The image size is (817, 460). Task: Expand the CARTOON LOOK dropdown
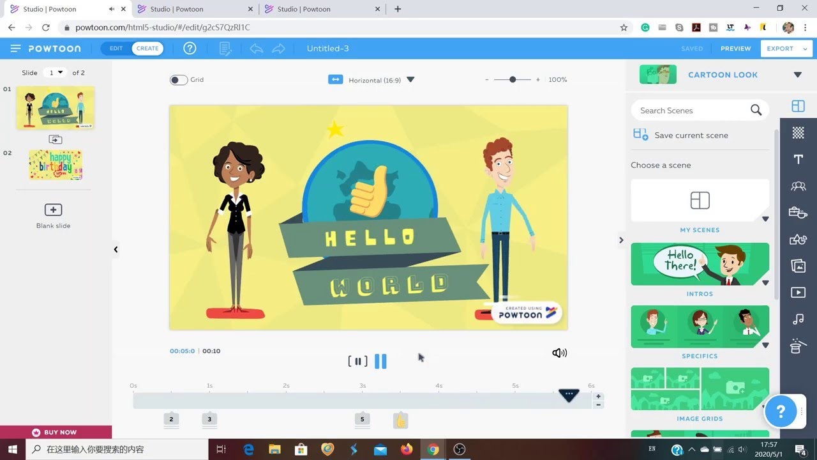point(797,75)
